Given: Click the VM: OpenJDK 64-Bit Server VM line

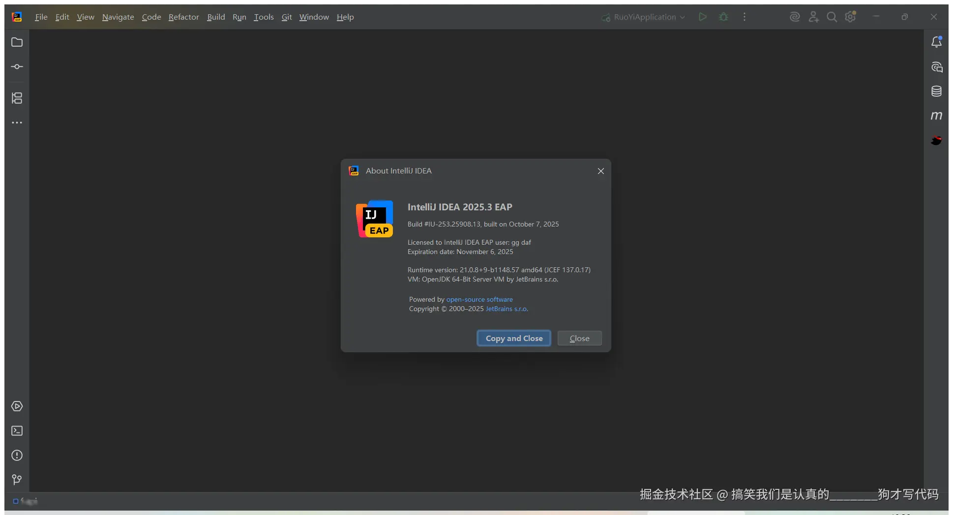Looking at the screenshot, I should coord(483,279).
